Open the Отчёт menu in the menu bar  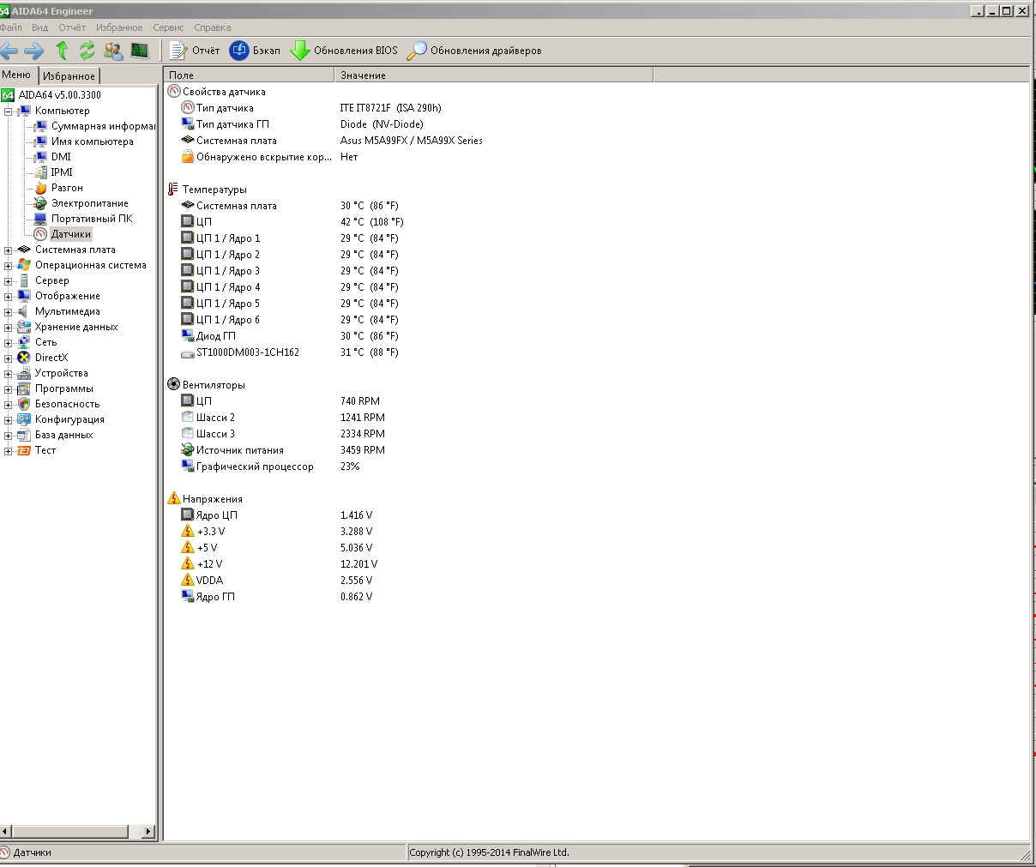[x=72, y=27]
